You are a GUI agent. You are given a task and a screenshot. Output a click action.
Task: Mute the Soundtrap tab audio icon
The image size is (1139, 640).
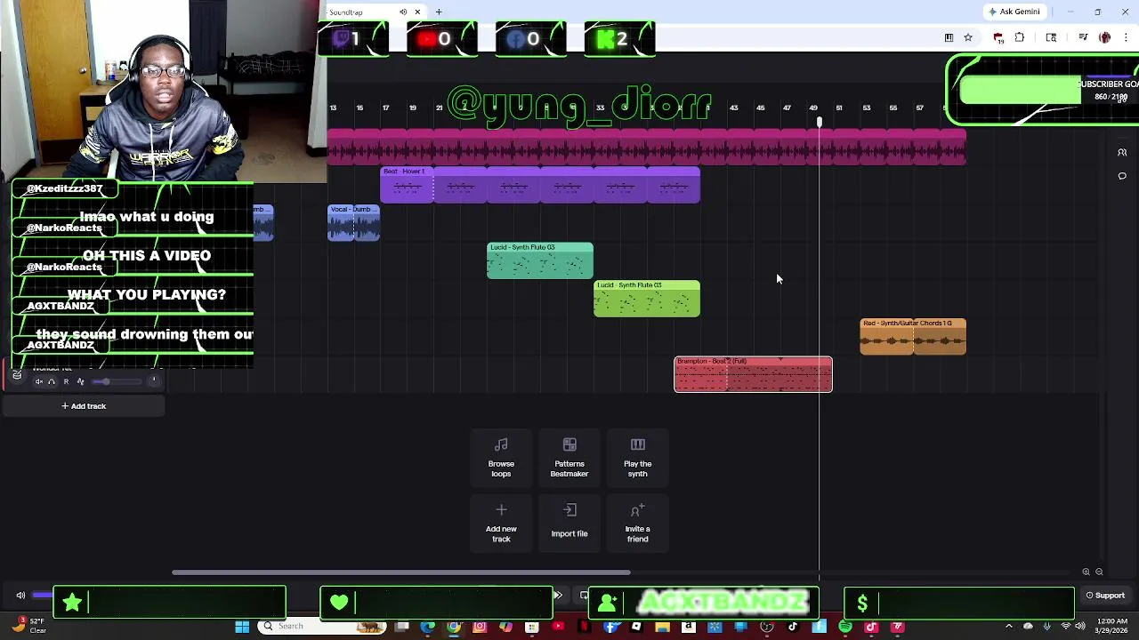(x=403, y=12)
